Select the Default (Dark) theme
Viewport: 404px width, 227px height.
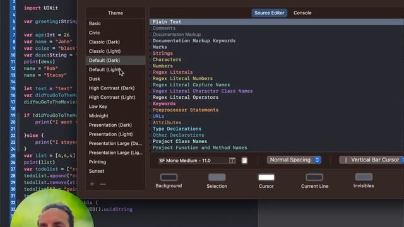tap(116, 61)
